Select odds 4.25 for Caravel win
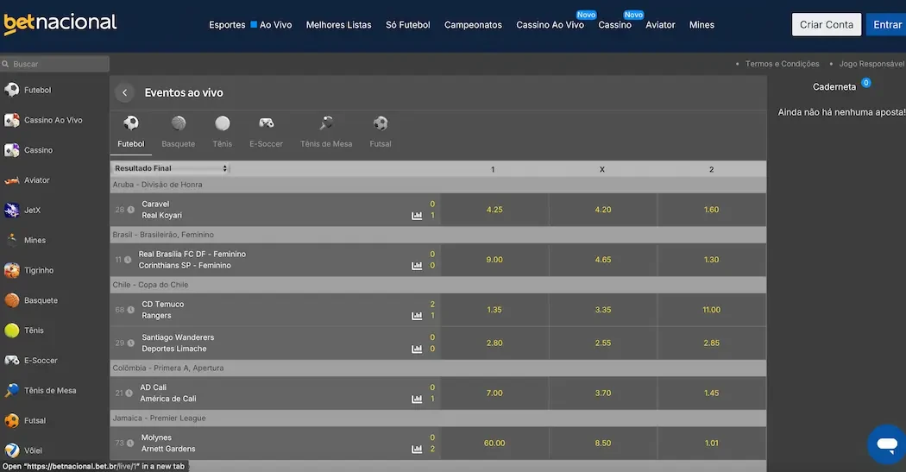The height and width of the screenshot is (472, 906). [x=494, y=210]
